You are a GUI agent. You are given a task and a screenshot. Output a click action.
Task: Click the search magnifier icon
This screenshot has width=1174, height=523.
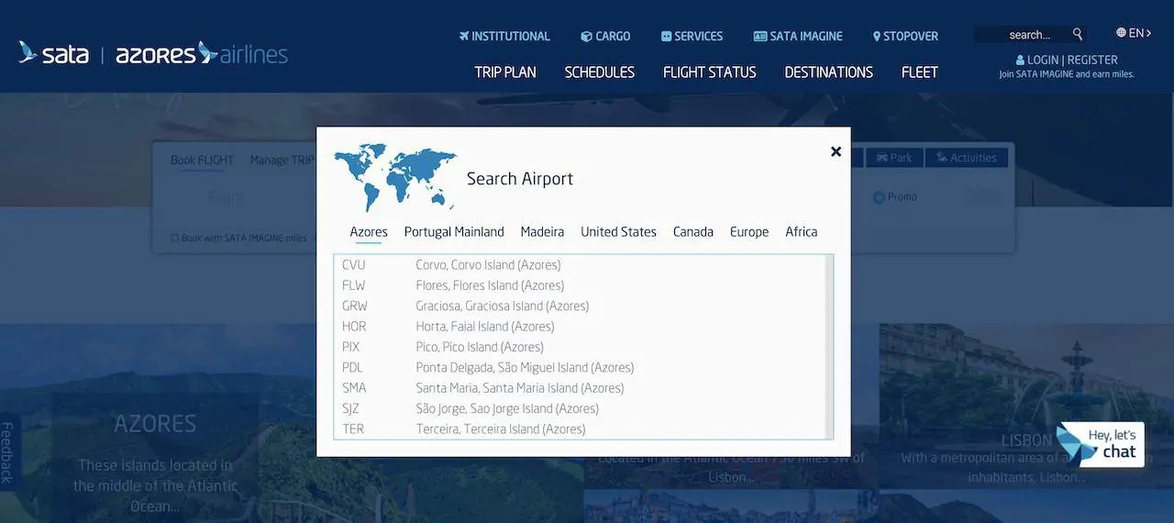[x=1078, y=34]
